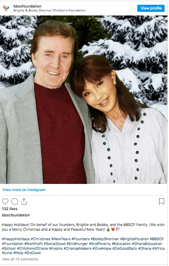The width and height of the screenshot is (169, 266).
Task: Open the #HappyHolidays hashtag
Action: 16,239
